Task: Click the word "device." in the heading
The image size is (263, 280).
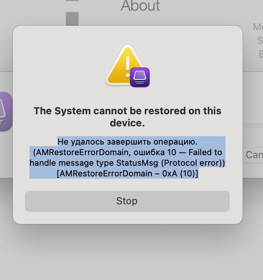Action: click(x=127, y=123)
